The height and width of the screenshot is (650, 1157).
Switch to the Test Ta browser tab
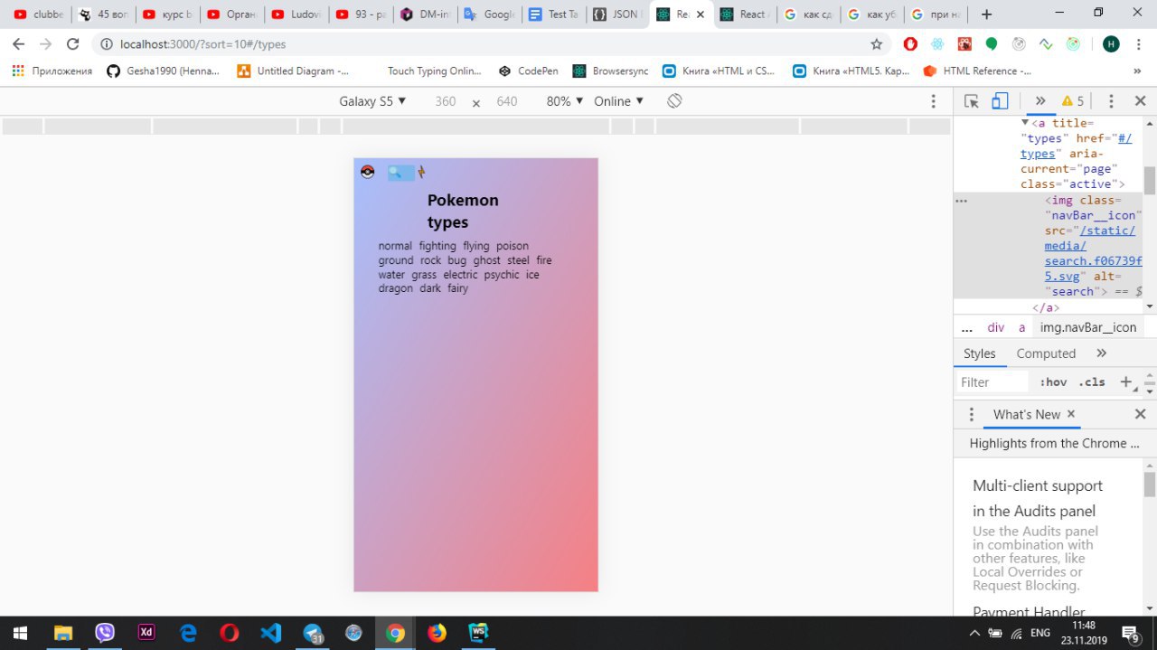tap(553, 14)
